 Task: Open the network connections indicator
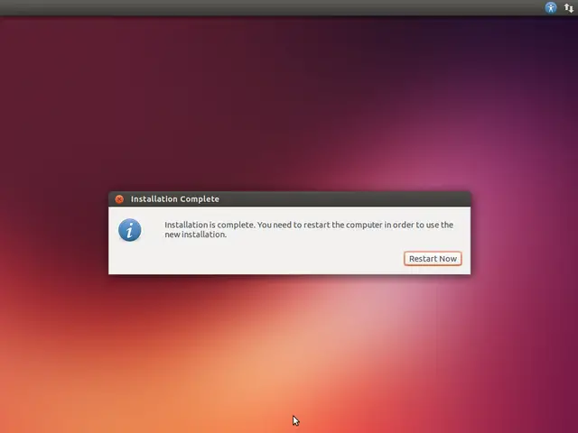569,8
